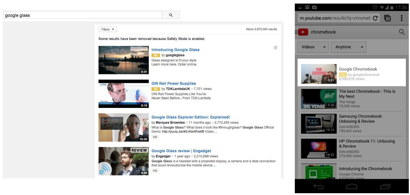The image size is (410, 195).
Task: Tap the Android back button
Action: [x=319, y=187]
